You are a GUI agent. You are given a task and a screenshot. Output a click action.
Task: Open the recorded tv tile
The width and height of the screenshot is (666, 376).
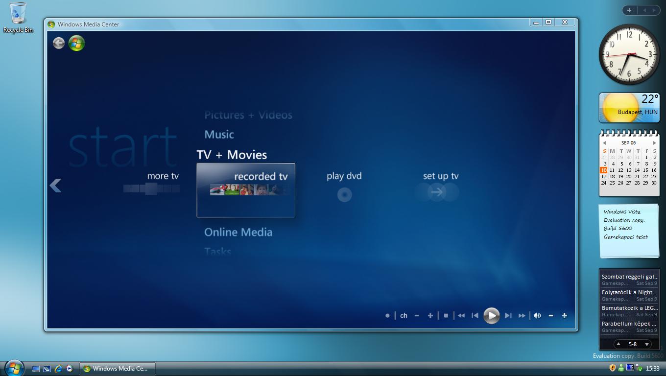[x=246, y=190]
